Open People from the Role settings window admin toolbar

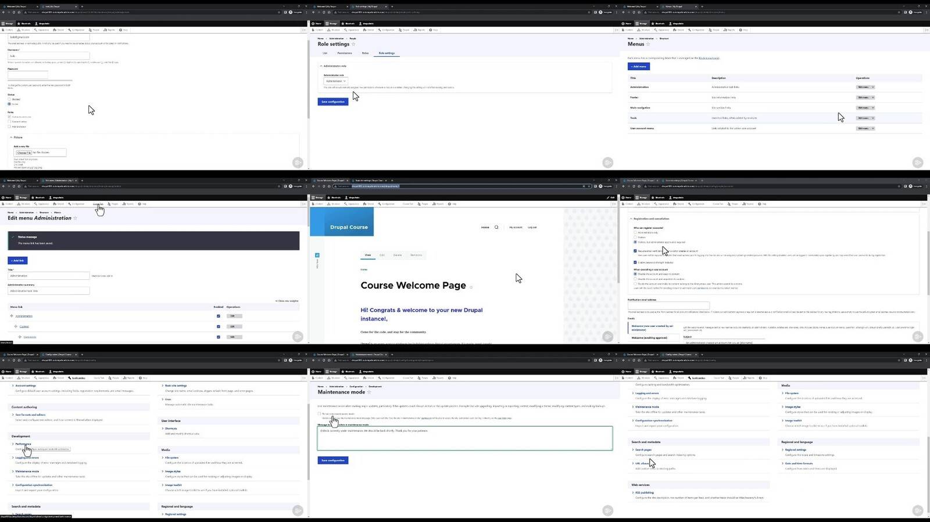pos(404,30)
